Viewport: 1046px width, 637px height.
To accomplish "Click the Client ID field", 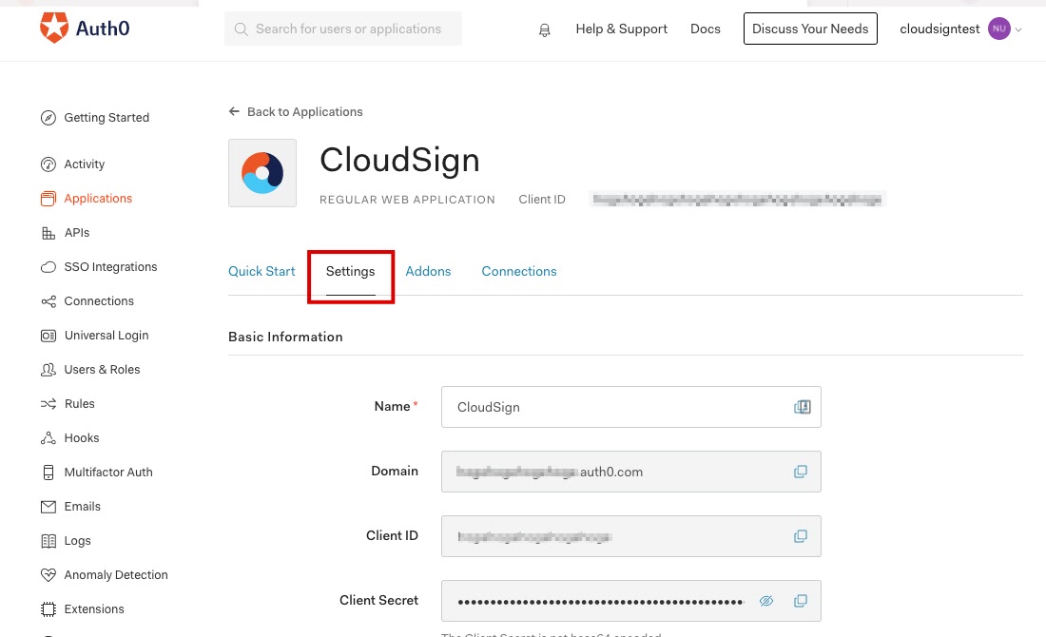I will [631, 536].
